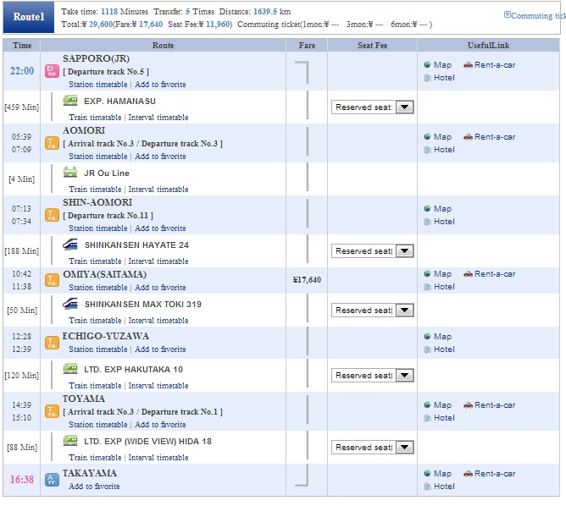The image size is (566, 506).
Task: Open Reserved seat dropdown for HIDA 18
Action: [404, 448]
